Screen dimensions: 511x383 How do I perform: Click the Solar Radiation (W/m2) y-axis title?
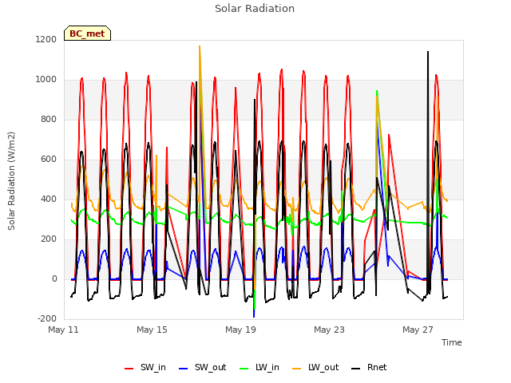11,181
